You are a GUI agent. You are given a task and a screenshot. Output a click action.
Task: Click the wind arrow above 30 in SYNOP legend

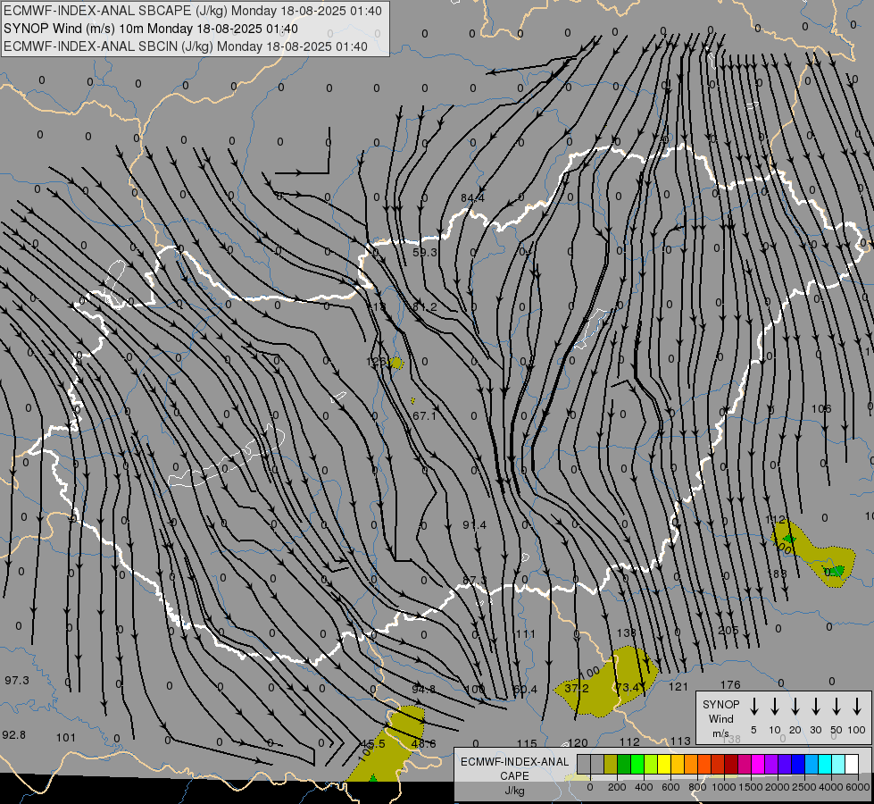click(816, 707)
